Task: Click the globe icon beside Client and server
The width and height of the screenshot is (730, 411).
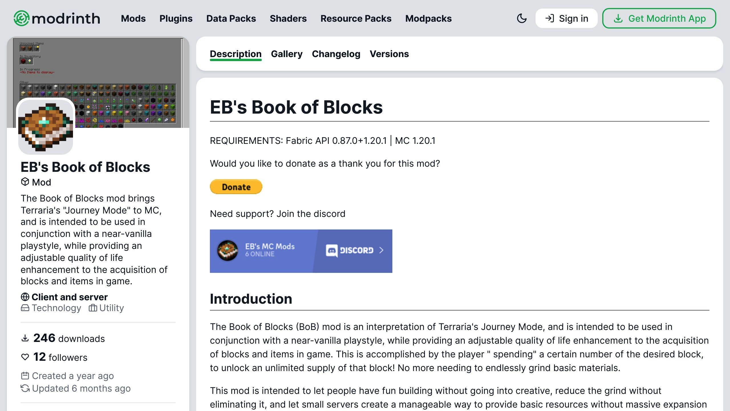Action: click(x=25, y=297)
